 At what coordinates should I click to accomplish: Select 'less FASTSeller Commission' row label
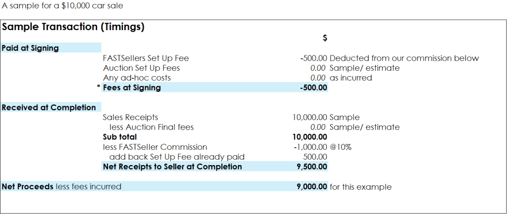tap(155, 147)
